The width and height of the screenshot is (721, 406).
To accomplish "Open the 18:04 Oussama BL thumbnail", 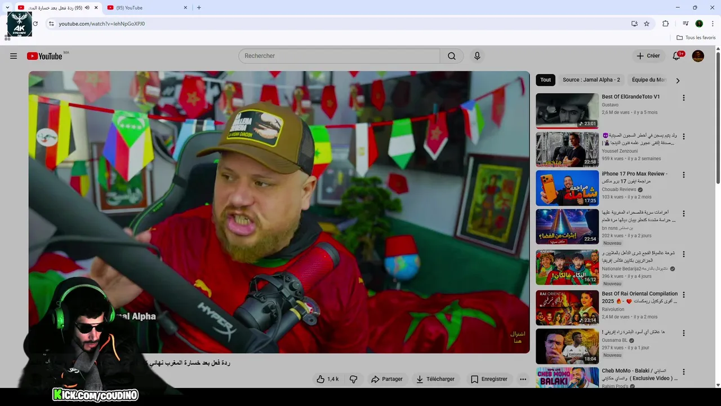I will [567, 346].
